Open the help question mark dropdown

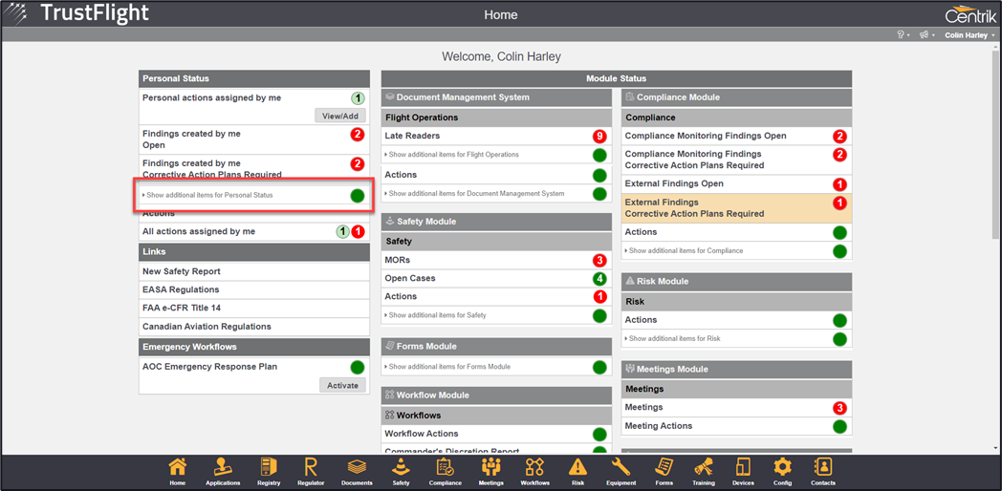point(902,35)
